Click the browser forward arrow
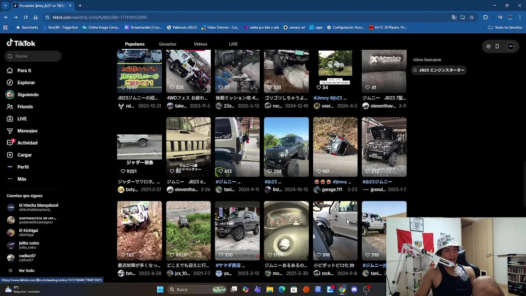 click(x=16, y=17)
